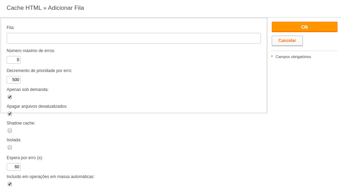This screenshot has width=341, height=191.
Task: Select the Número máximo de erros field
Action: pos(14,60)
